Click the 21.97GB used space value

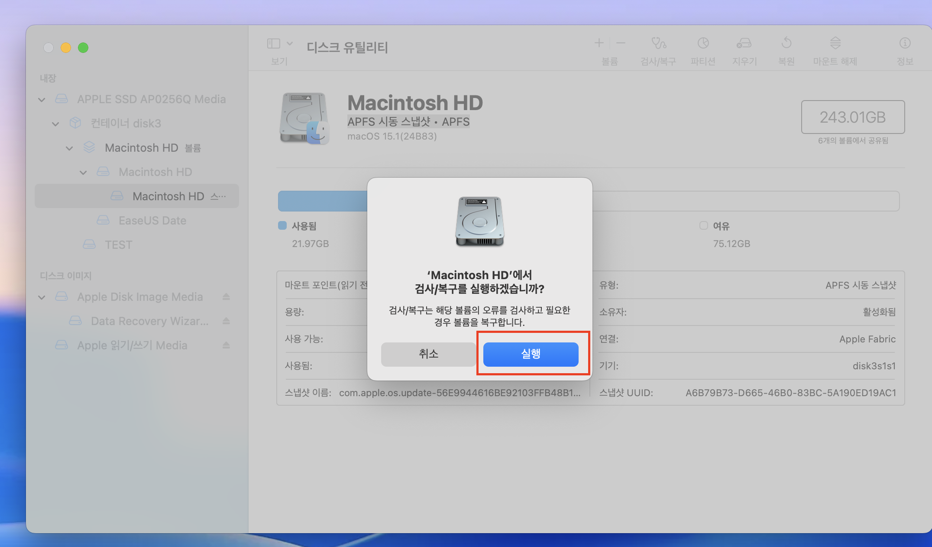311,244
